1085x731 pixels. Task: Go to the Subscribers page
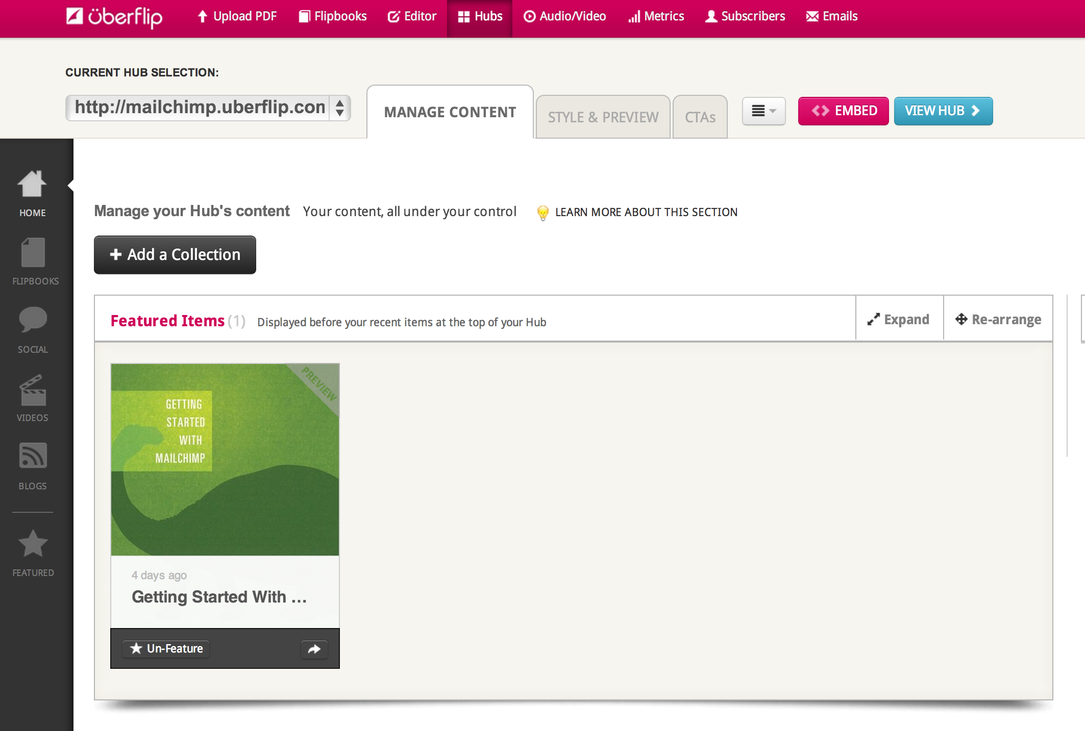coord(745,16)
